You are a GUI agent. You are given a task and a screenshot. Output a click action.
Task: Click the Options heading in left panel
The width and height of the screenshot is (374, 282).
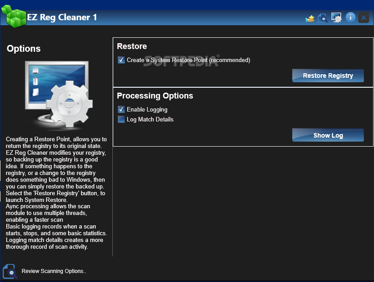23,49
